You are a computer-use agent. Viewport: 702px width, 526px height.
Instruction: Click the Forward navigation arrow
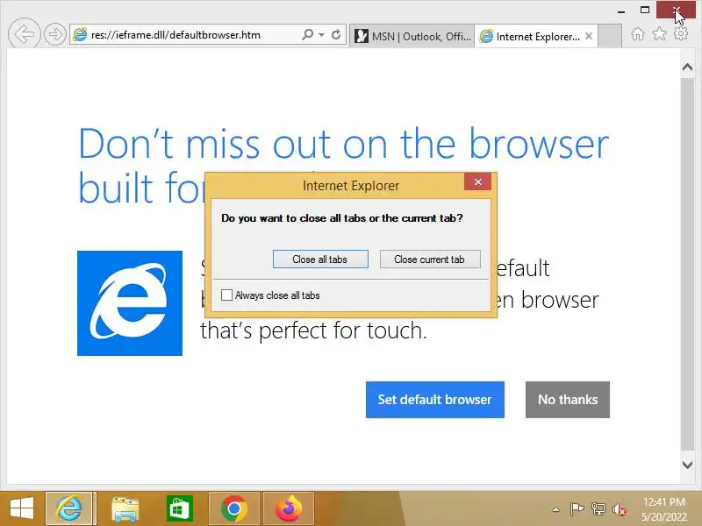pyautogui.click(x=55, y=34)
